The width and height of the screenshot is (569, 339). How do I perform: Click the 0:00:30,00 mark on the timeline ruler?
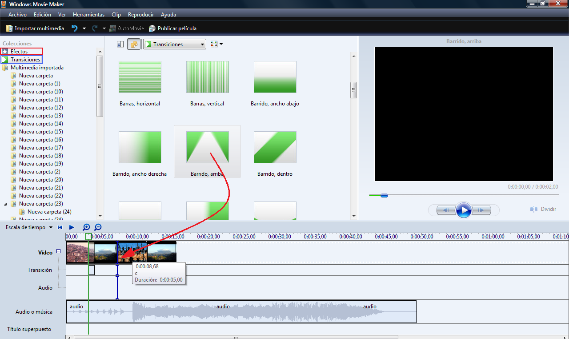coord(280,237)
